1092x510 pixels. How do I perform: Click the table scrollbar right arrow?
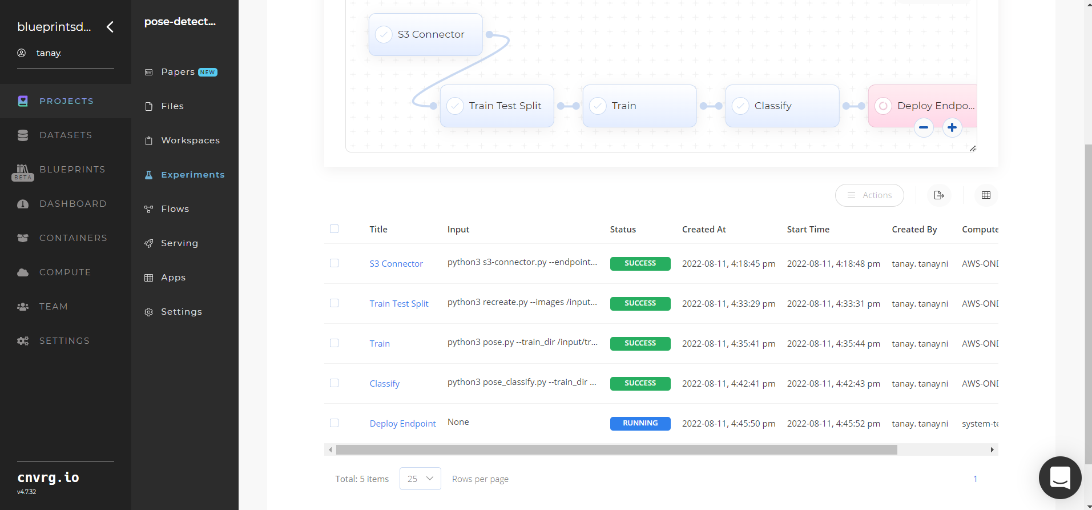pyautogui.click(x=992, y=450)
